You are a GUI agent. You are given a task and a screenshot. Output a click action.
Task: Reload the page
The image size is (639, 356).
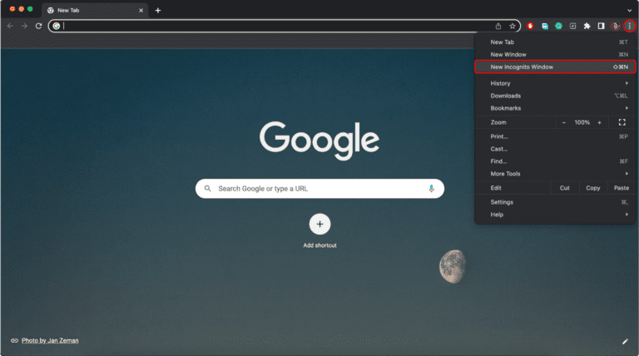click(x=39, y=26)
